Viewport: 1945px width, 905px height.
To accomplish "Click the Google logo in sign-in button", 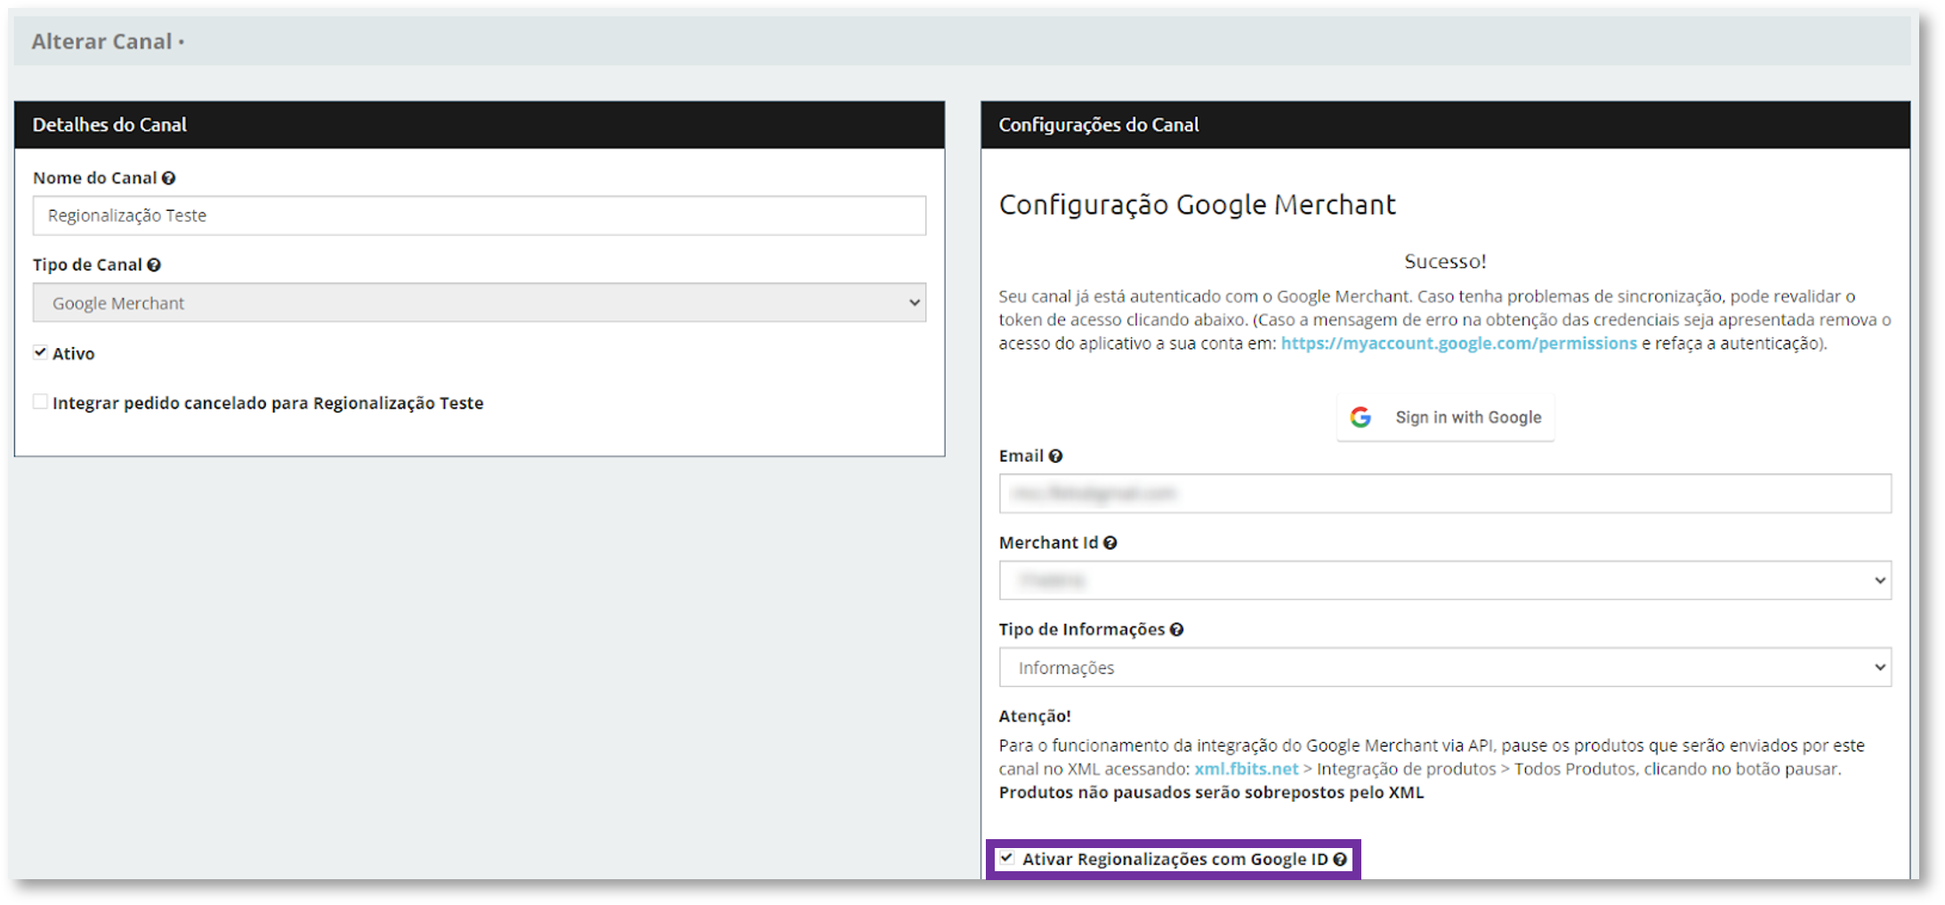I will [1360, 417].
